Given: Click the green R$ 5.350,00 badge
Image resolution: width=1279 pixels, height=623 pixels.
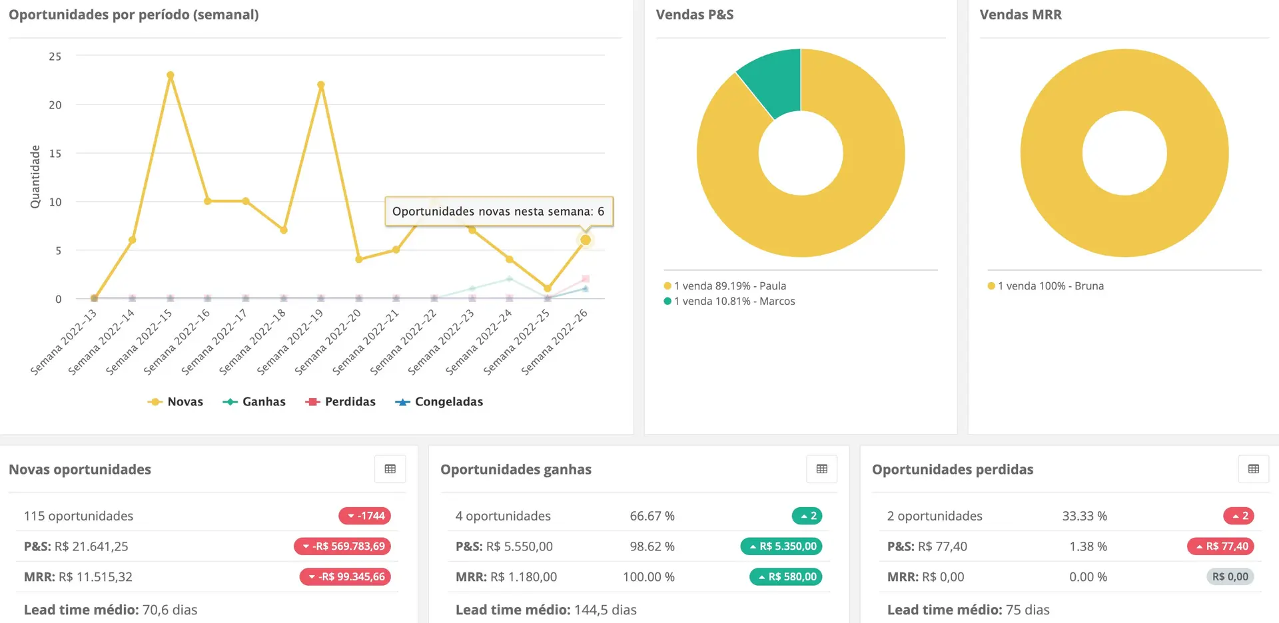Looking at the screenshot, I should point(781,546).
